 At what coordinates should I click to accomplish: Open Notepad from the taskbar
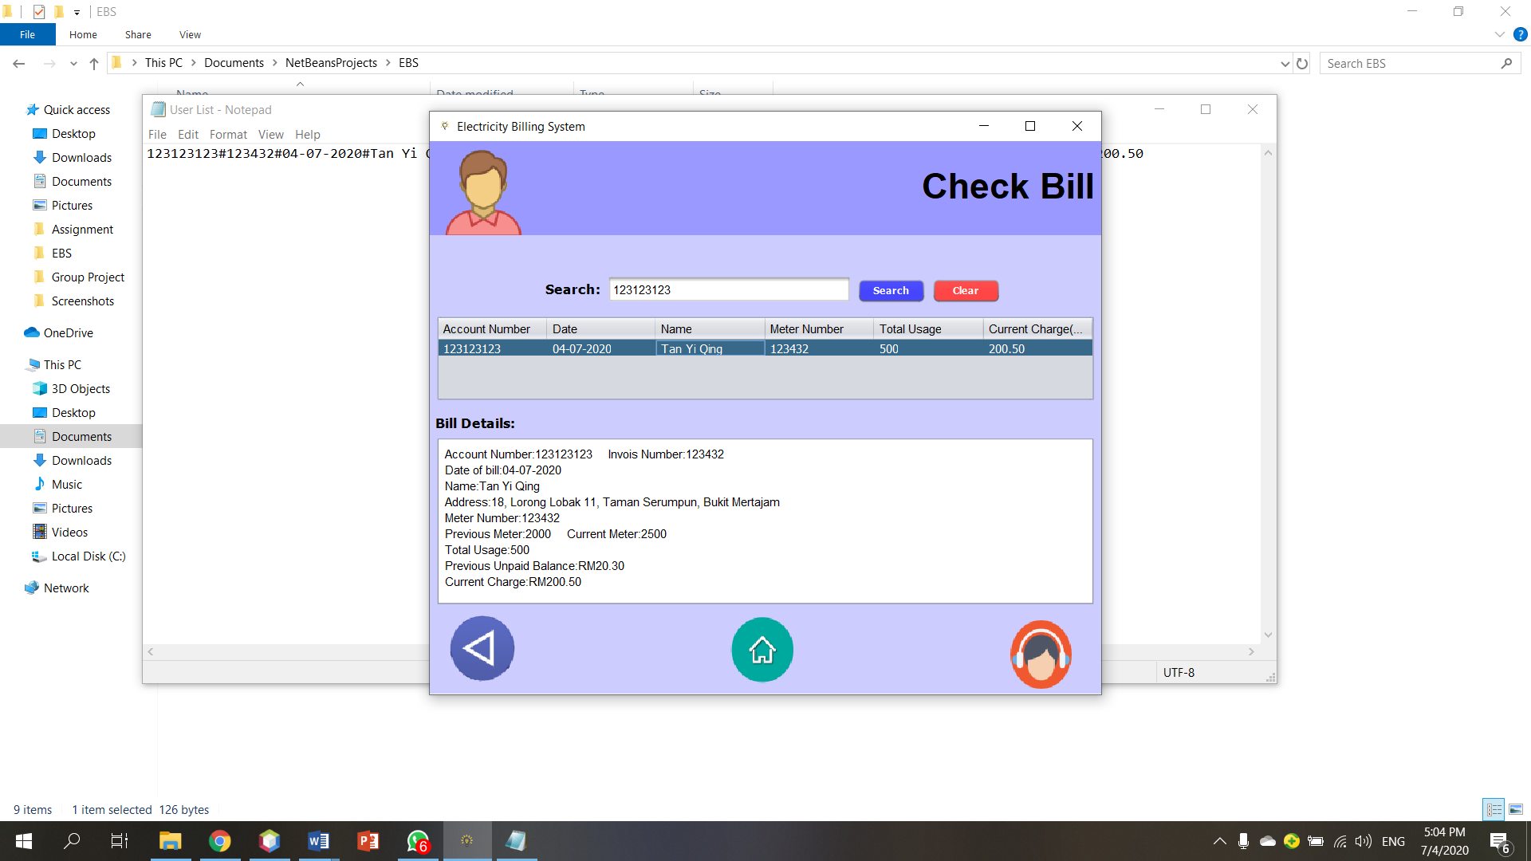pyautogui.click(x=517, y=841)
